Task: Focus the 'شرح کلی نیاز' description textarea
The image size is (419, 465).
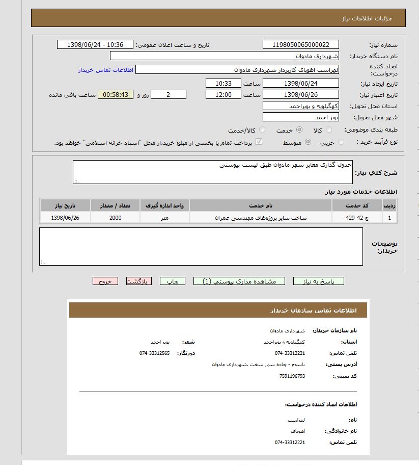Action: pyautogui.click(x=213, y=172)
